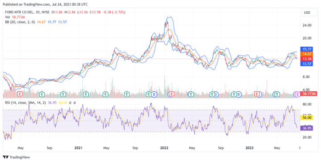Screen dimensions: 321x162
Task: Click green earnings marker above May 2022 label
Action: coord(191,94)
